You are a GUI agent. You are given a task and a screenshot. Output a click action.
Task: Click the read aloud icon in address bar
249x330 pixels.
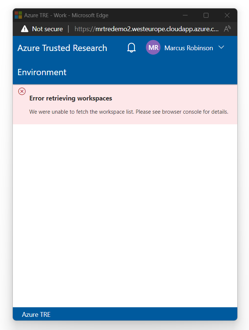coord(227,28)
